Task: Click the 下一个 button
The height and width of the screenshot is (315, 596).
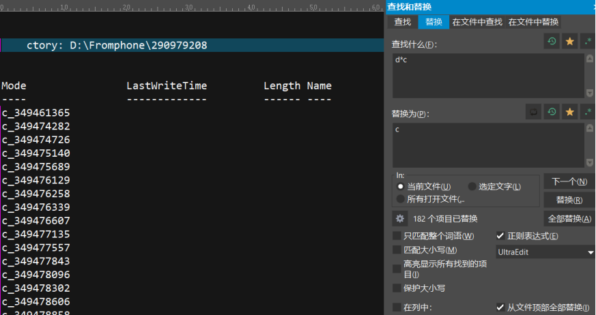Action: [x=569, y=181]
